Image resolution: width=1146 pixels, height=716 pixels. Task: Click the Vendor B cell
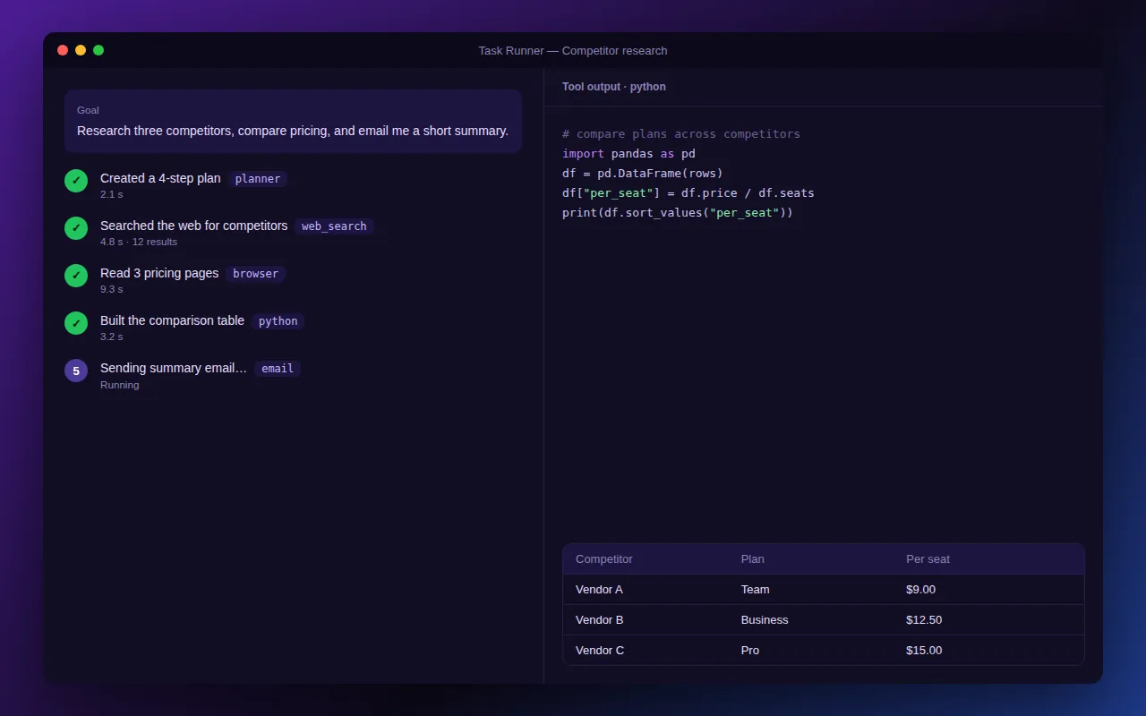tap(599, 620)
